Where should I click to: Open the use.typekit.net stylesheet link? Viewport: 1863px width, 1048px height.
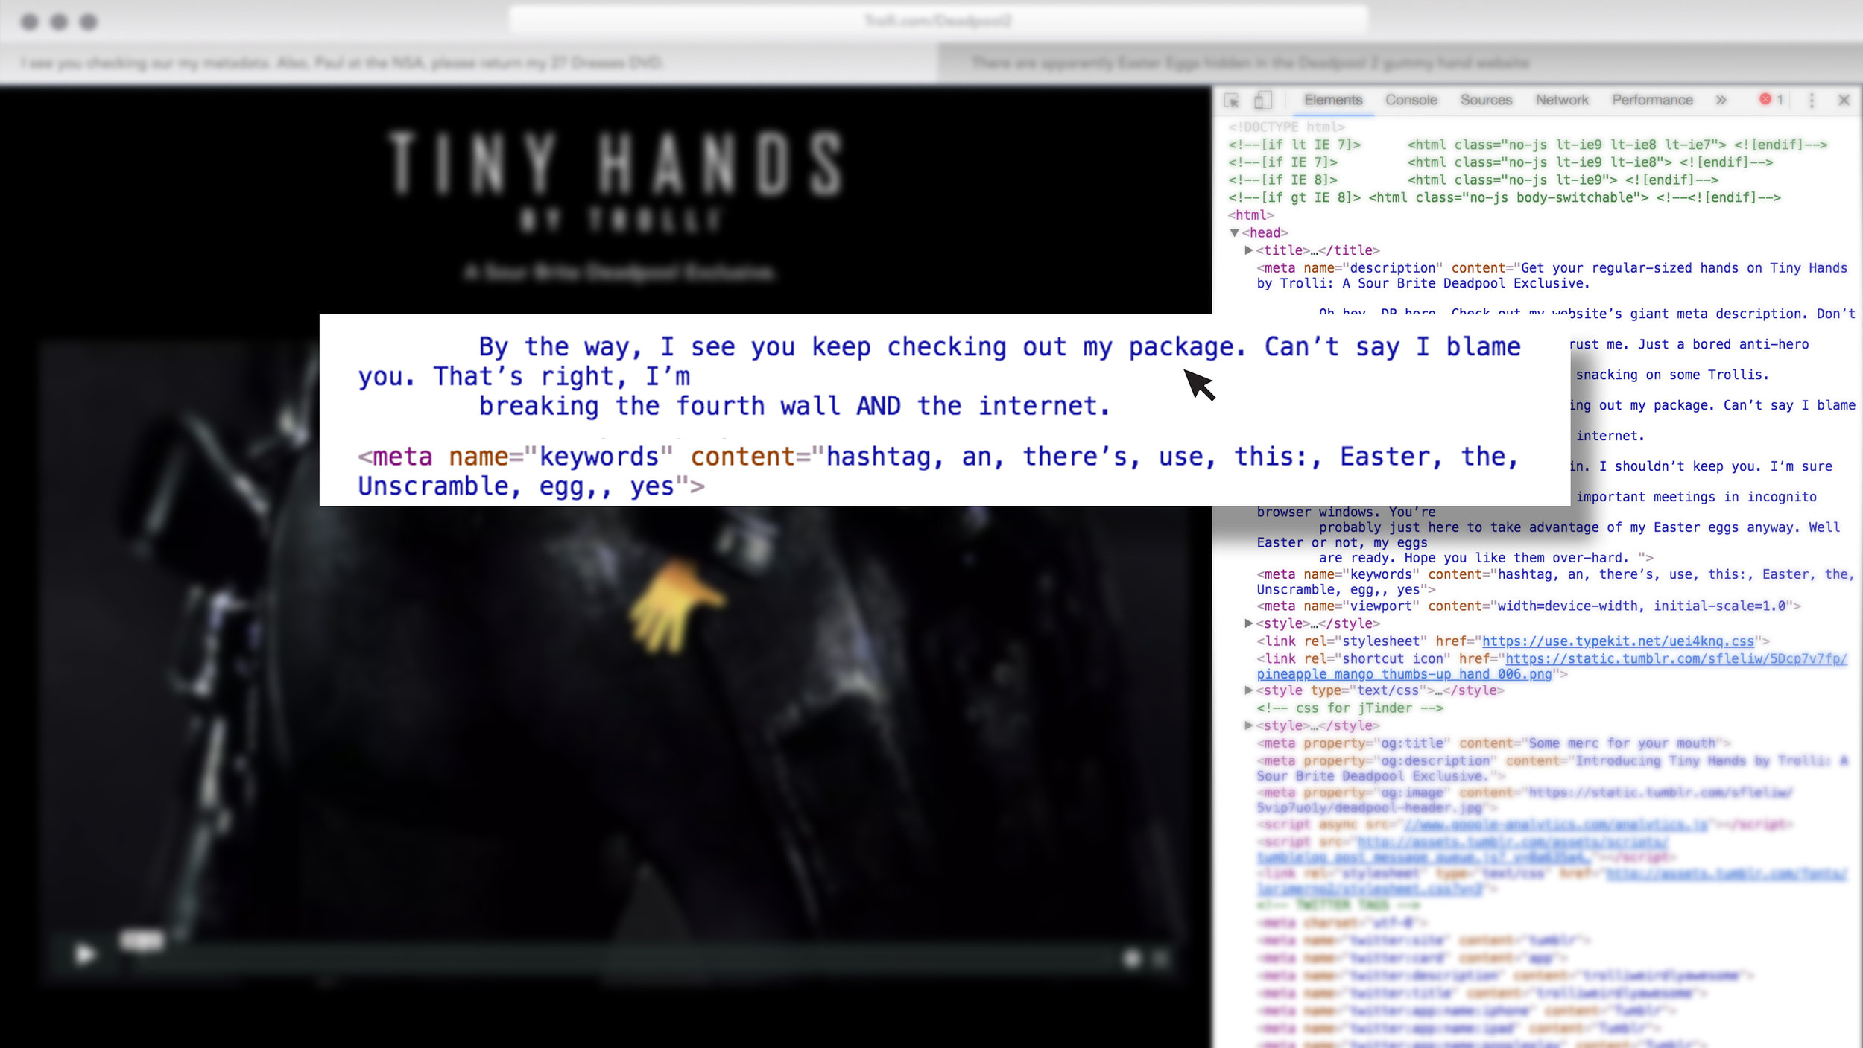[x=1618, y=641]
